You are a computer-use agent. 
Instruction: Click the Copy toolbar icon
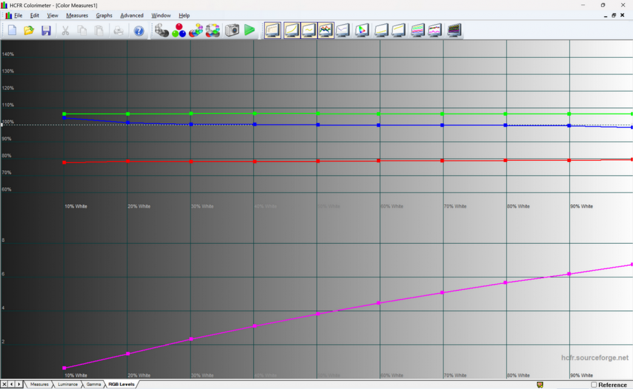[x=82, y=30]
